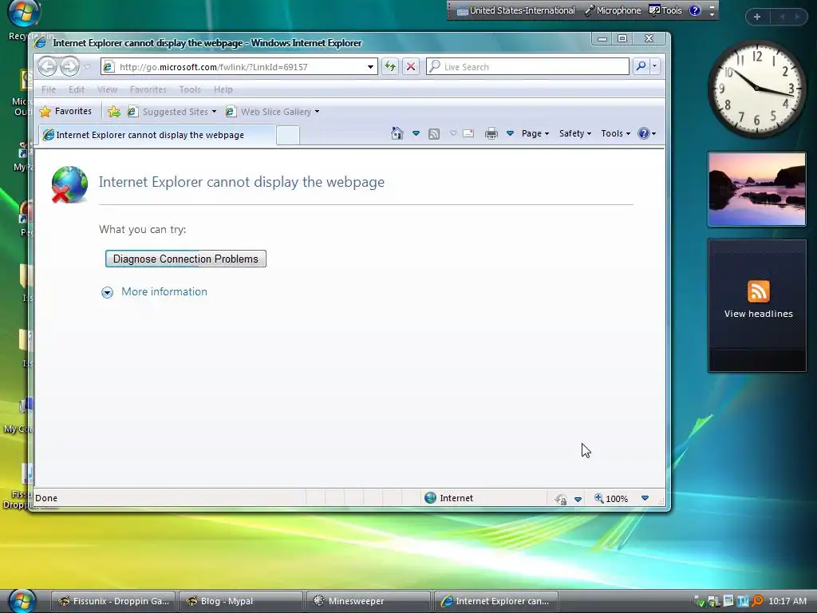817x613 pixels.
Task: Click the Favorites star button
Action: [65, 111]
